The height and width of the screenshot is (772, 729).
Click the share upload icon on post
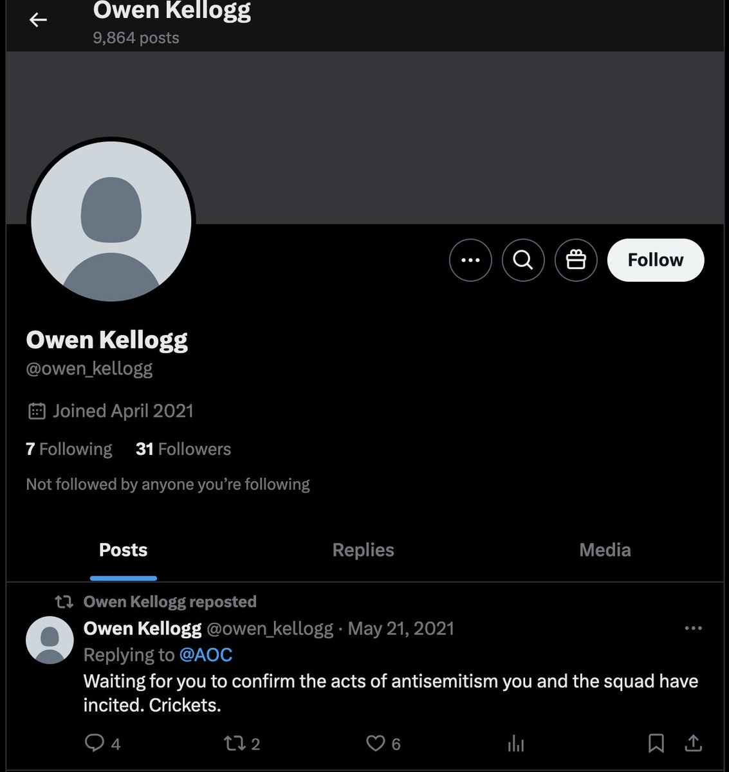pos(693,743)
